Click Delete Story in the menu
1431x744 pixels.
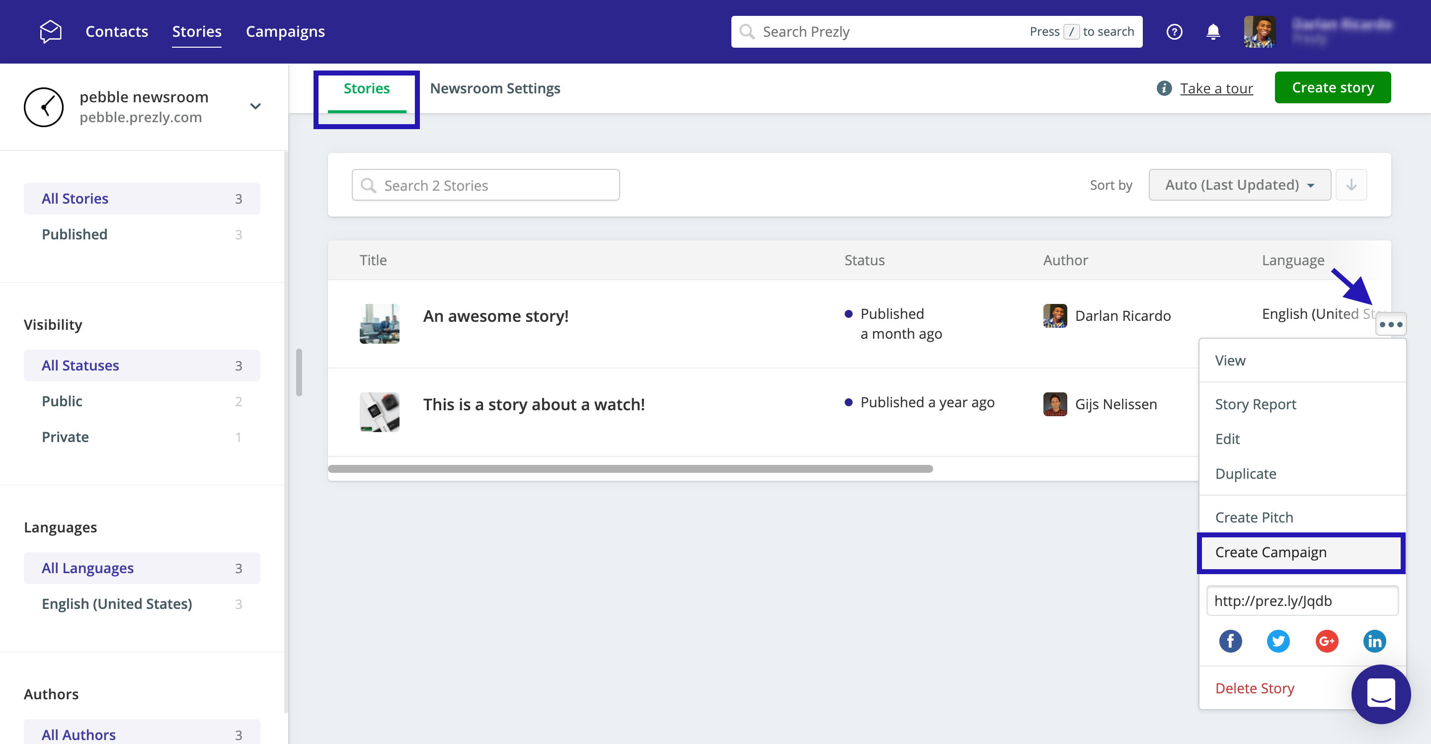tap(1254, 688)
